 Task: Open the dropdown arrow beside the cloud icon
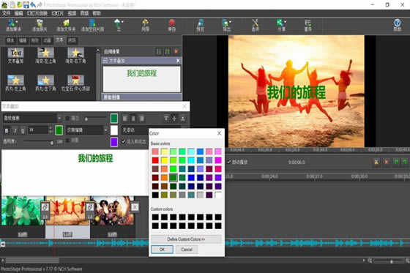pos(122,22)
